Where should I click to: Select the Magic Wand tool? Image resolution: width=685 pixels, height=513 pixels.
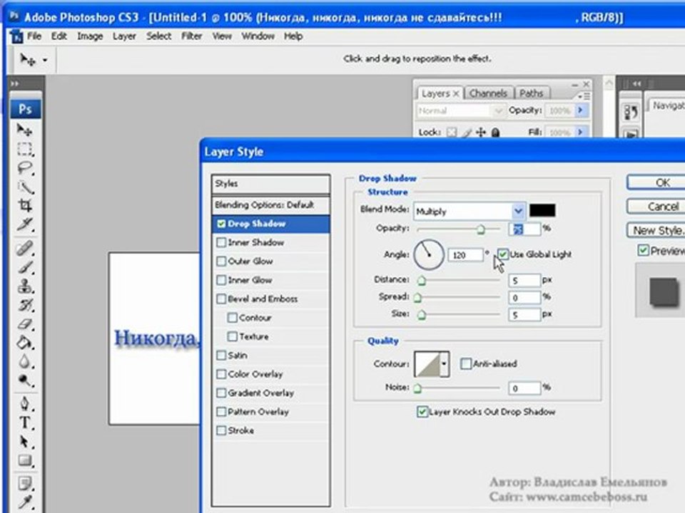(25, 187)
